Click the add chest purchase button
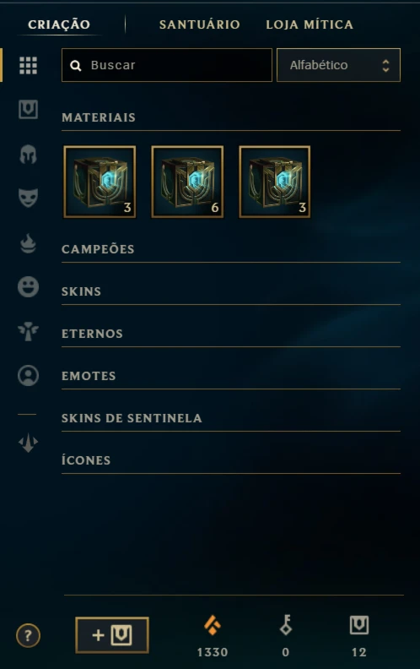 [112, 635]
